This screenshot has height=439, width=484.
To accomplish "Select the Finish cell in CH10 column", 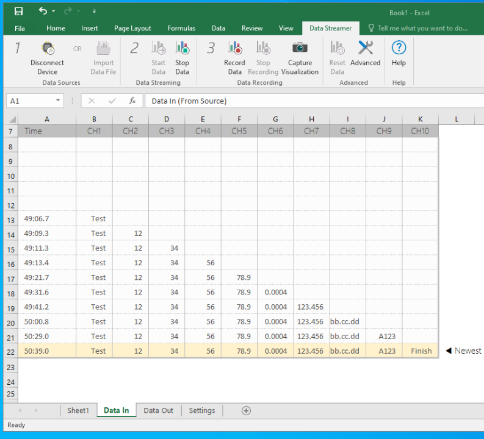I will pyautogui.click(x=421, y=351).
